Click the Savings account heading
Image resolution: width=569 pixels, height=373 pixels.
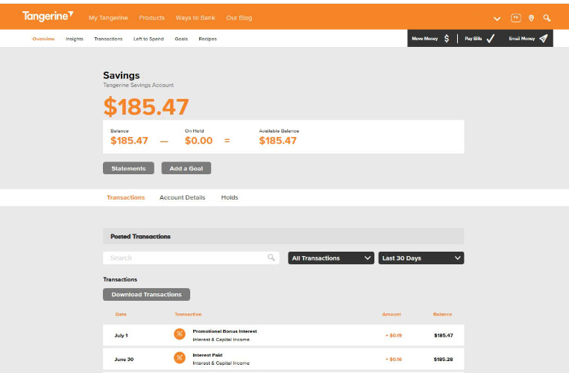coord(122,75)
